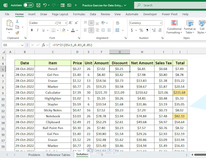
Task: Click the formula bar text
Action: 72,45
